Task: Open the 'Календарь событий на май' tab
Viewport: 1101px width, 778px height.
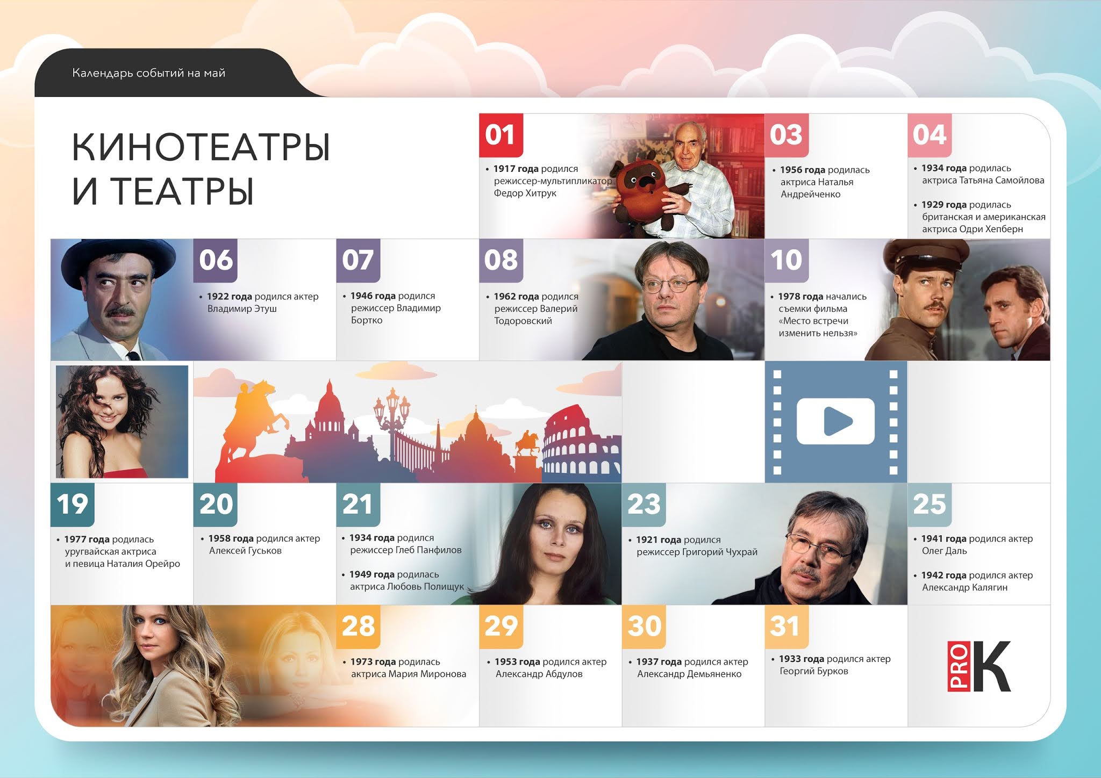Action: (149, 73)
